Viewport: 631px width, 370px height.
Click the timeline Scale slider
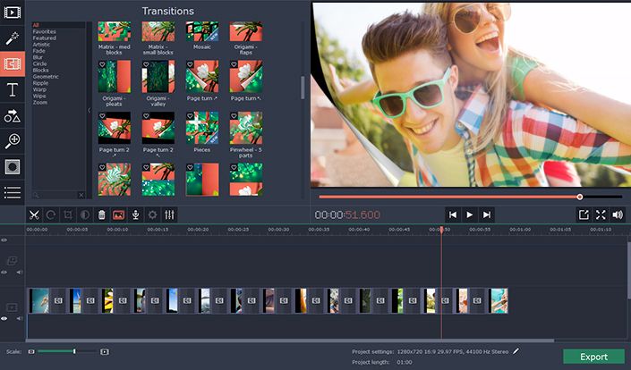tap(73, 351)
